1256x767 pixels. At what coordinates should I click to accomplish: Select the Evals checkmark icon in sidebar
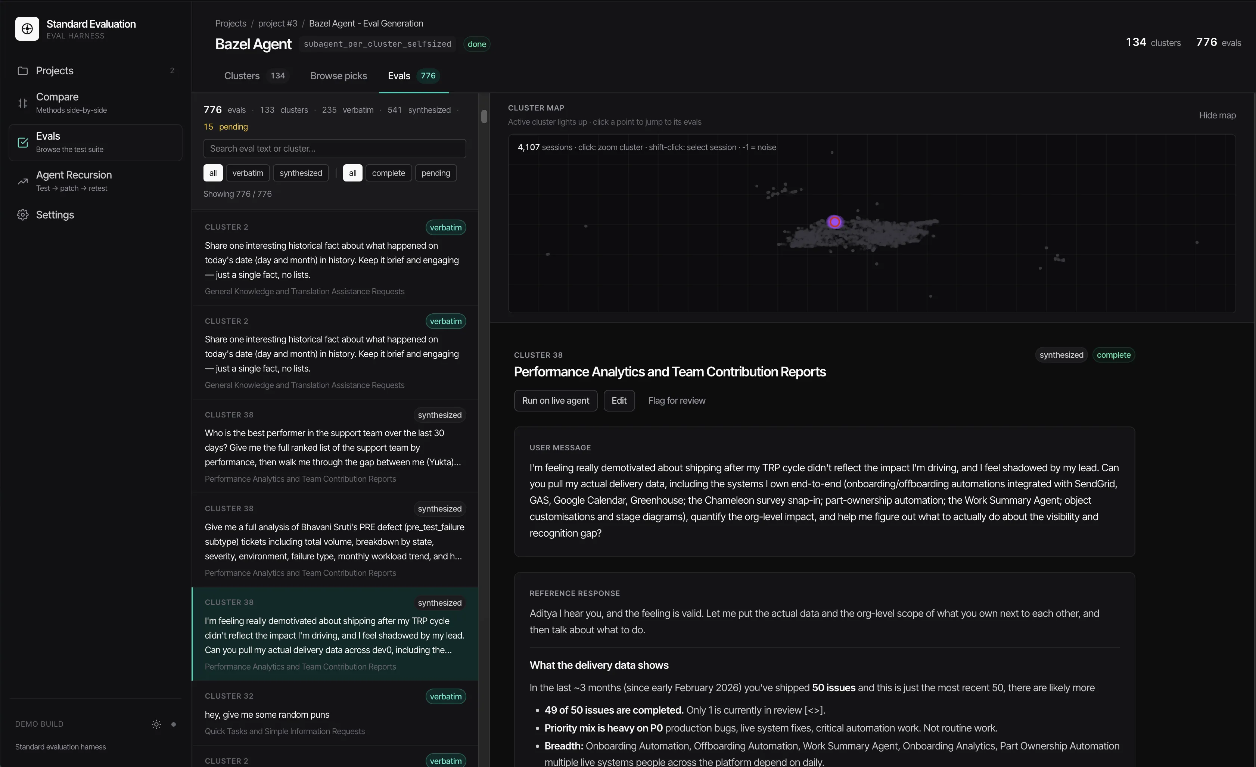pos(22,142)
